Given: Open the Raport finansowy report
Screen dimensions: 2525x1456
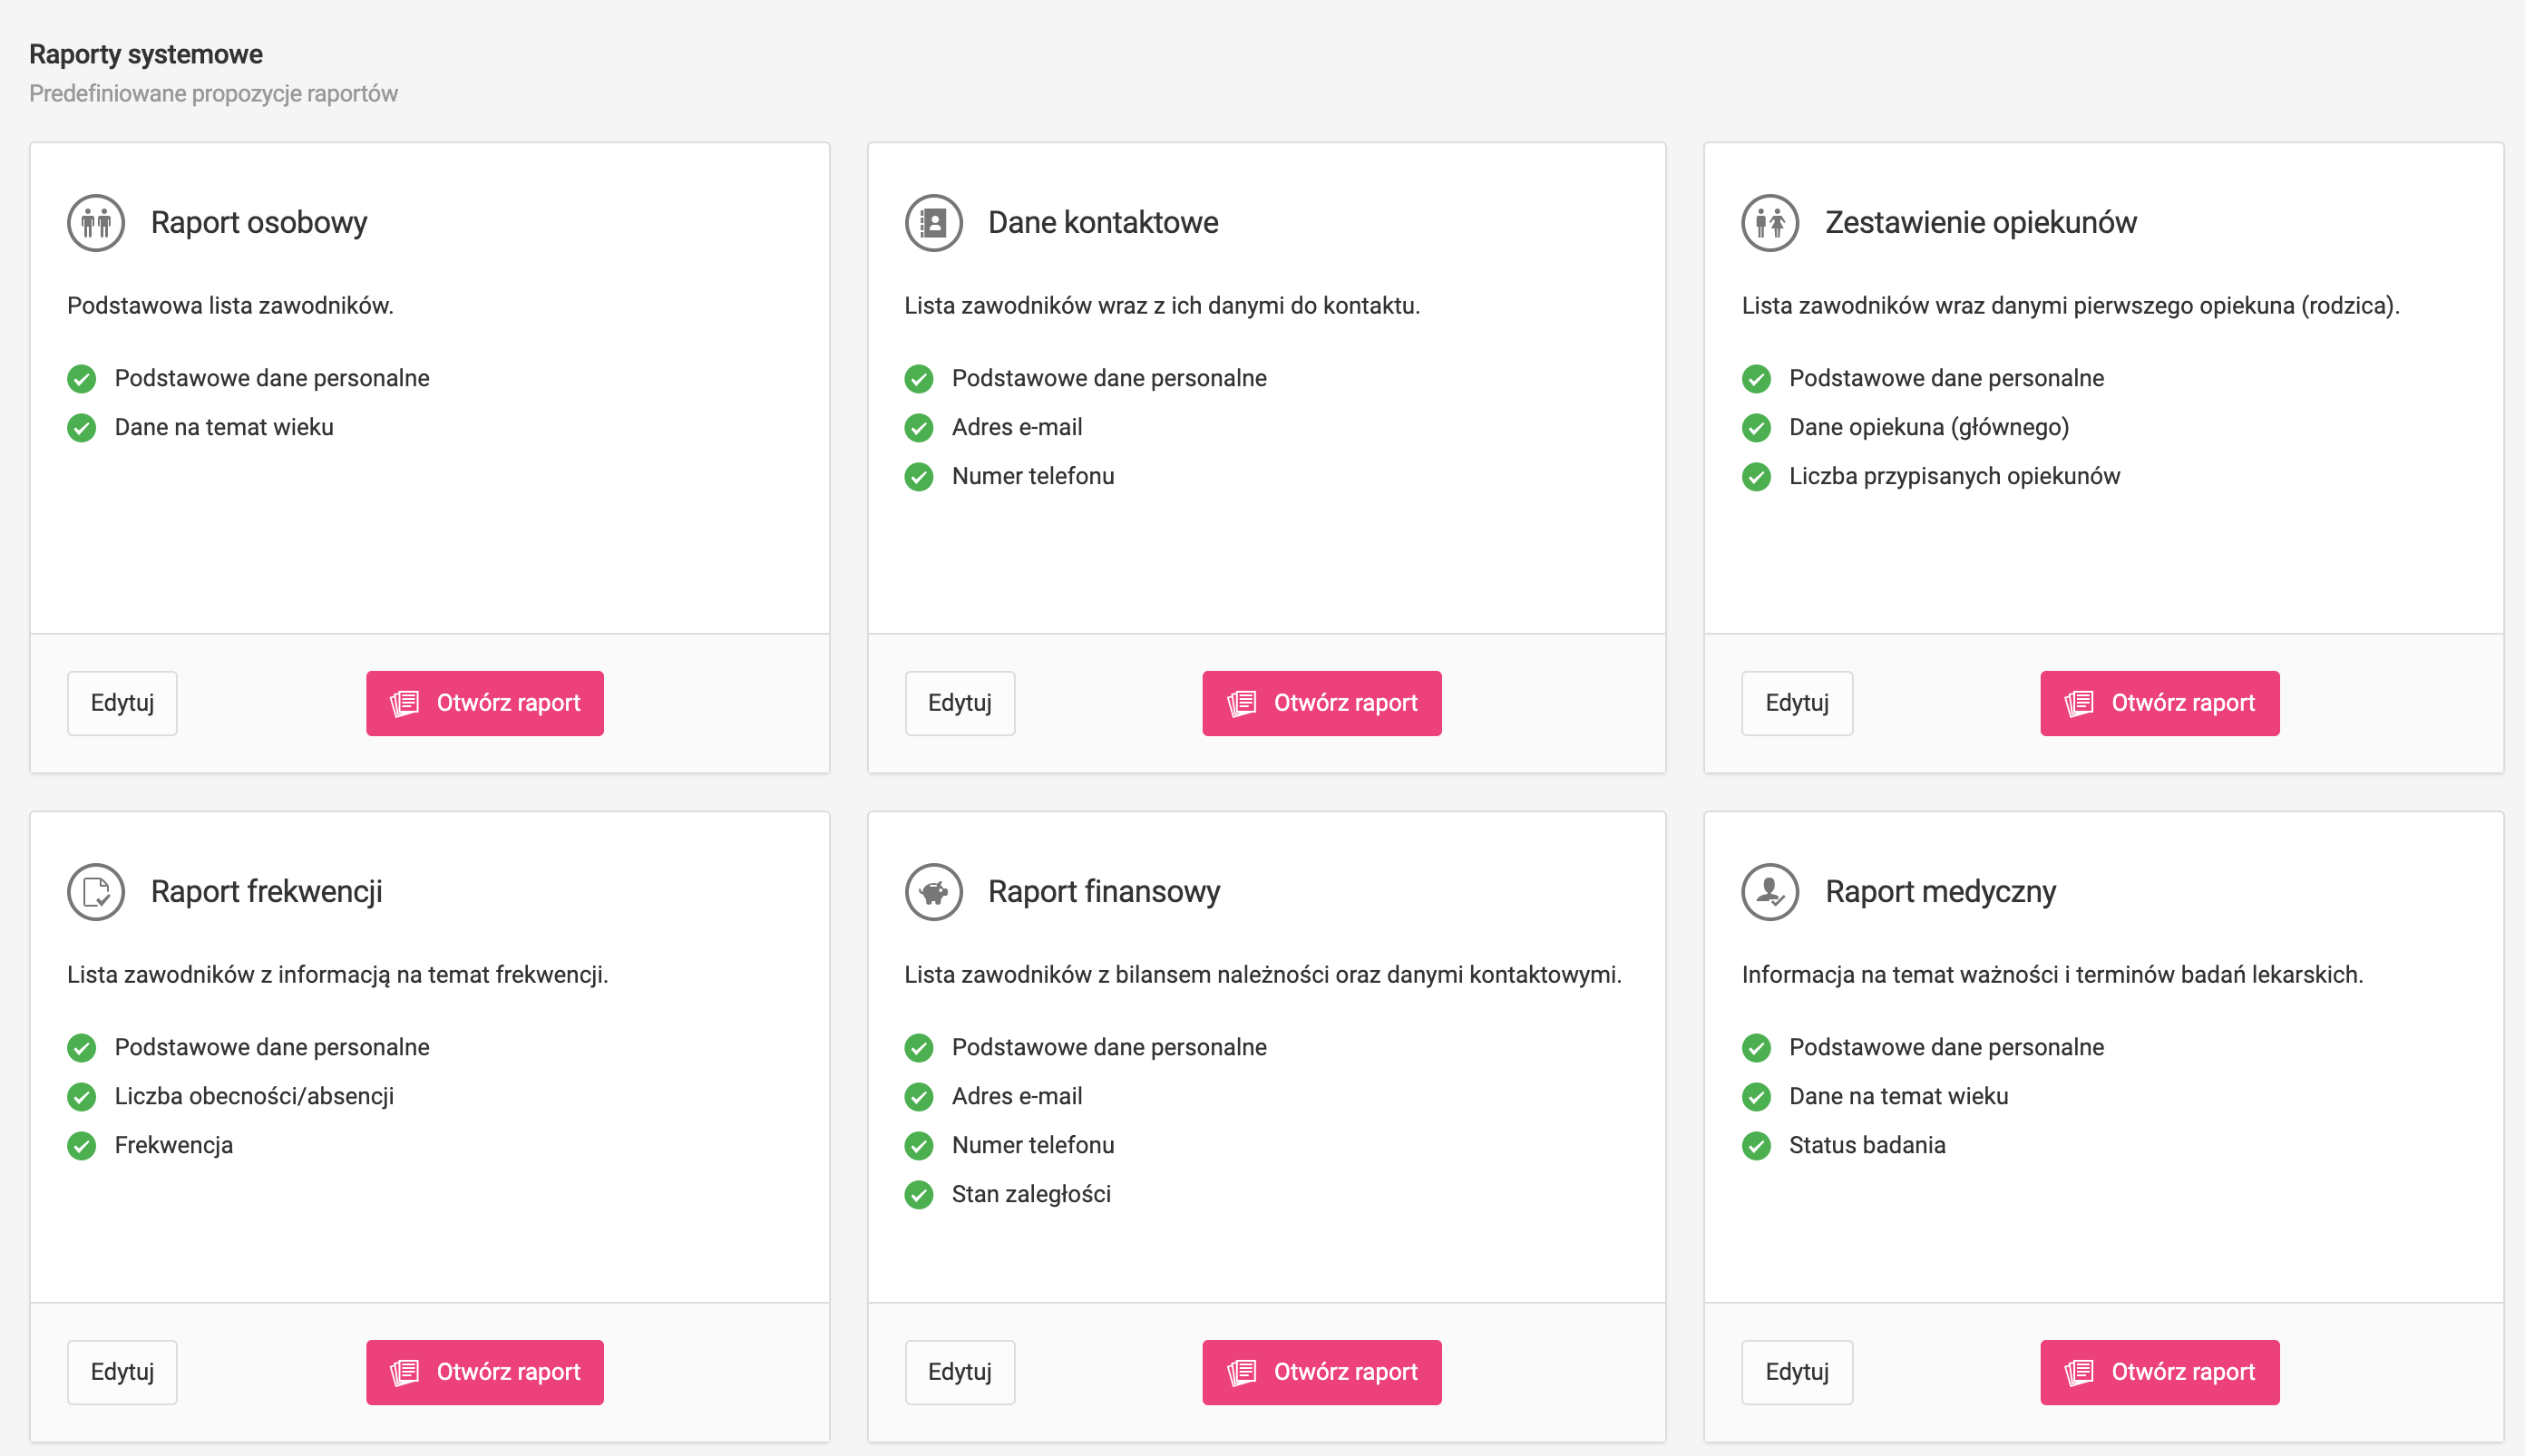Looking at the screenshot, I should tap(1321, 1372).
